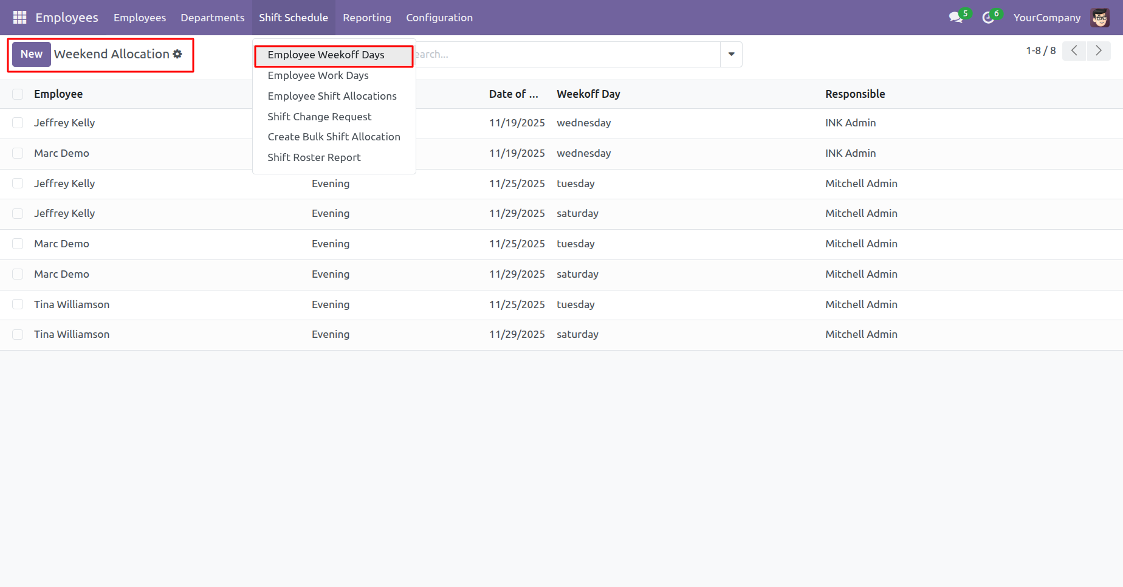Check the Marc Demo 11/29/2025 row checkbox
This screenshot has height=587, width=1123.
click(x=18, y=274)
